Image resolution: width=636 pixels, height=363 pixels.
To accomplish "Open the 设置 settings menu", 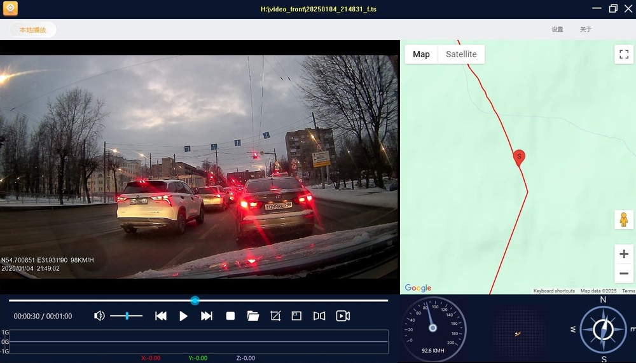I will (557, 29).
